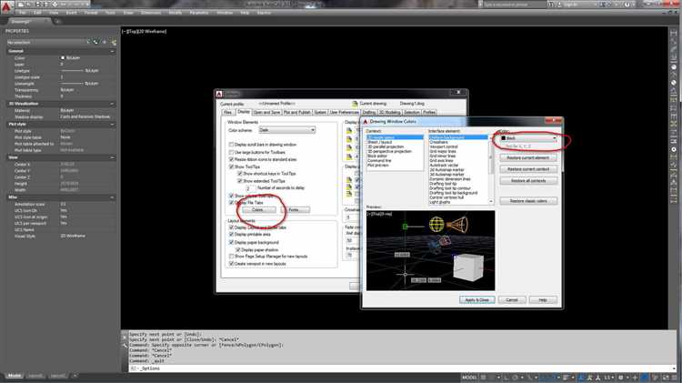682x383 pixels.
Task: Click the color preview image
Action: 431,251
